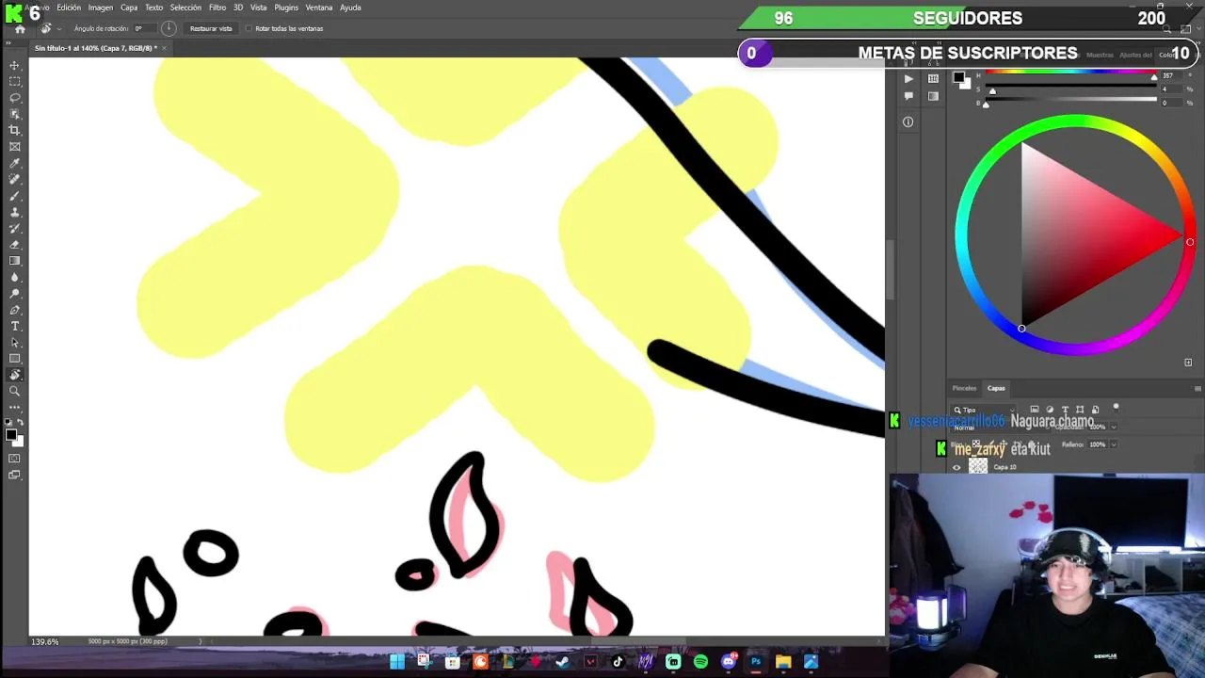
Task: Select the Zoom tool
Action: pos(15,391)
